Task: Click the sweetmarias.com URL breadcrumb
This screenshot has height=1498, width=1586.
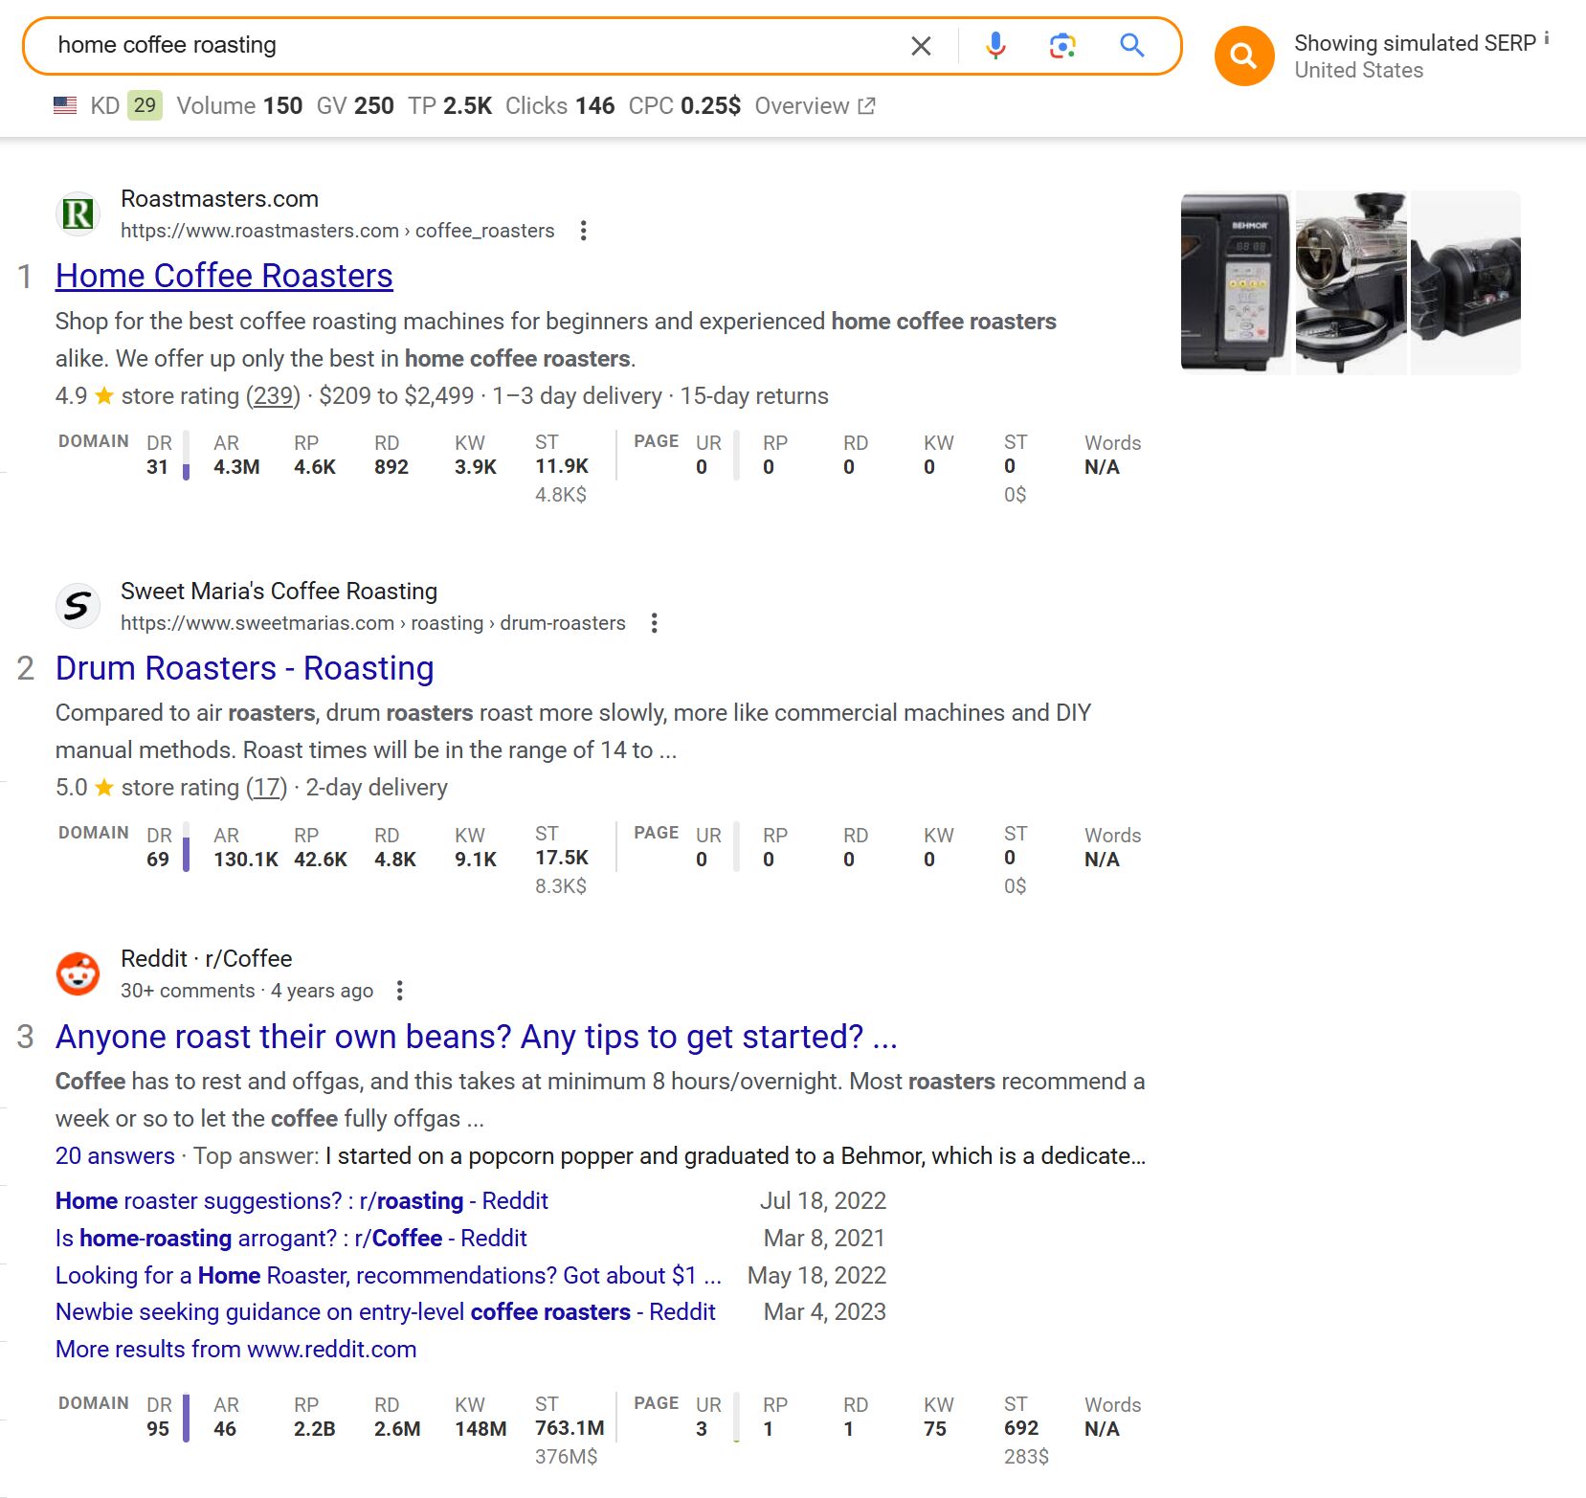Action: [x=372, y=623]
